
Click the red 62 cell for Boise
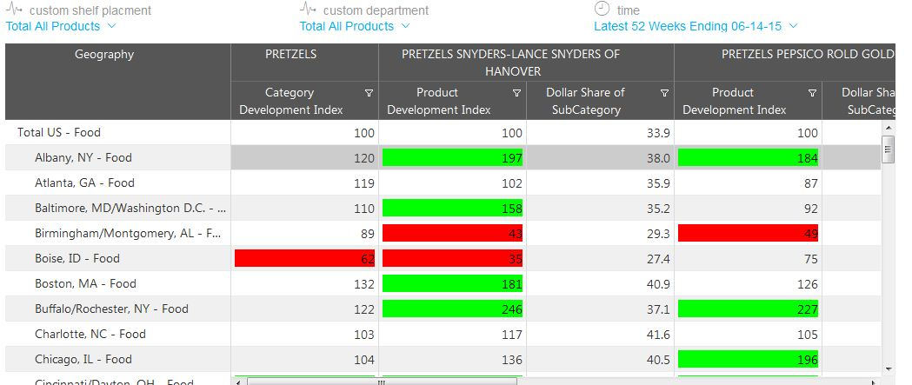tap(304, 259)
